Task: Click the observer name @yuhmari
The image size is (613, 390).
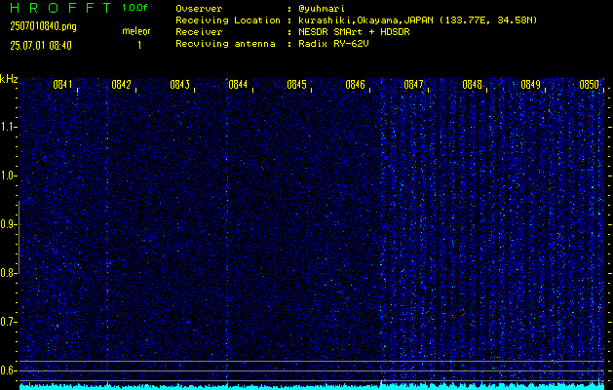Action: pos(322,9)
